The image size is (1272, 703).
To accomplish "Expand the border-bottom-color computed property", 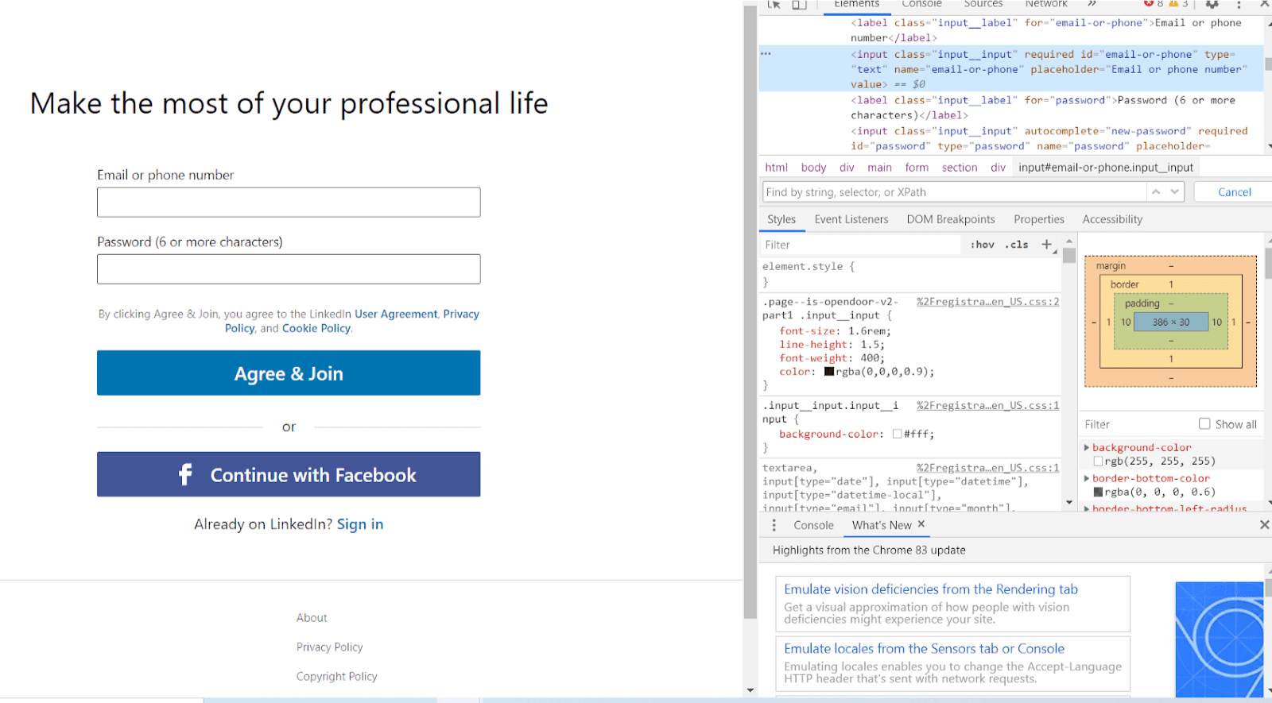I will click(1087, 478).
